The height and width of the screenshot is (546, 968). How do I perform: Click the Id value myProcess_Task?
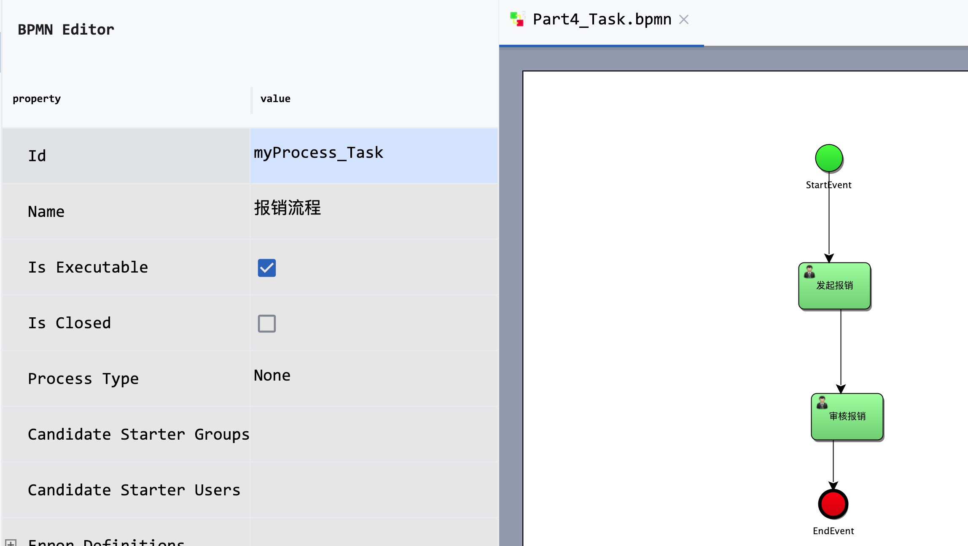(318, 153)
